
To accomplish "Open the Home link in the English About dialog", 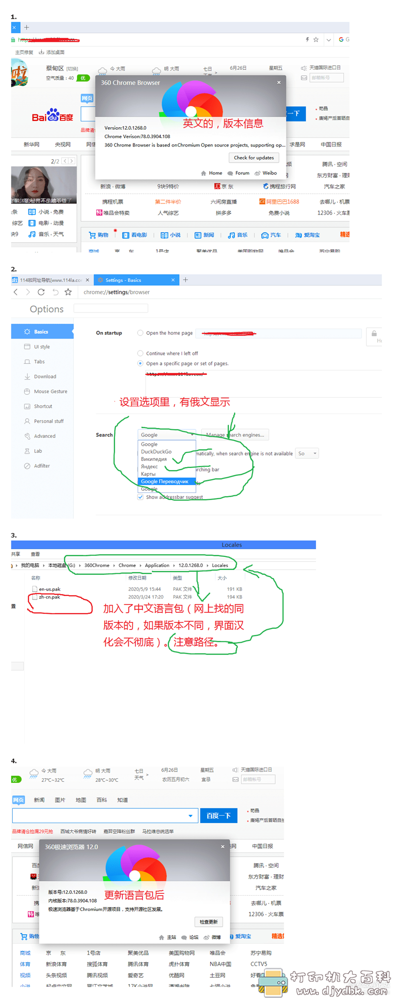I will 211,173.
